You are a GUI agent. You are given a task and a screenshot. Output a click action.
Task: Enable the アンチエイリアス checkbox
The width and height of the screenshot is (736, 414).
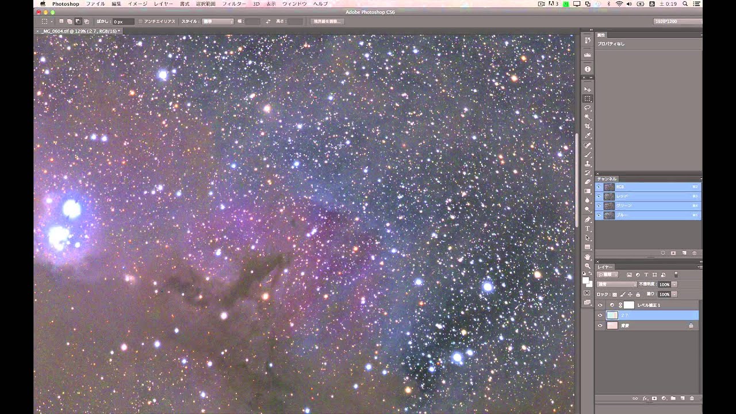(x=140, y=21)
